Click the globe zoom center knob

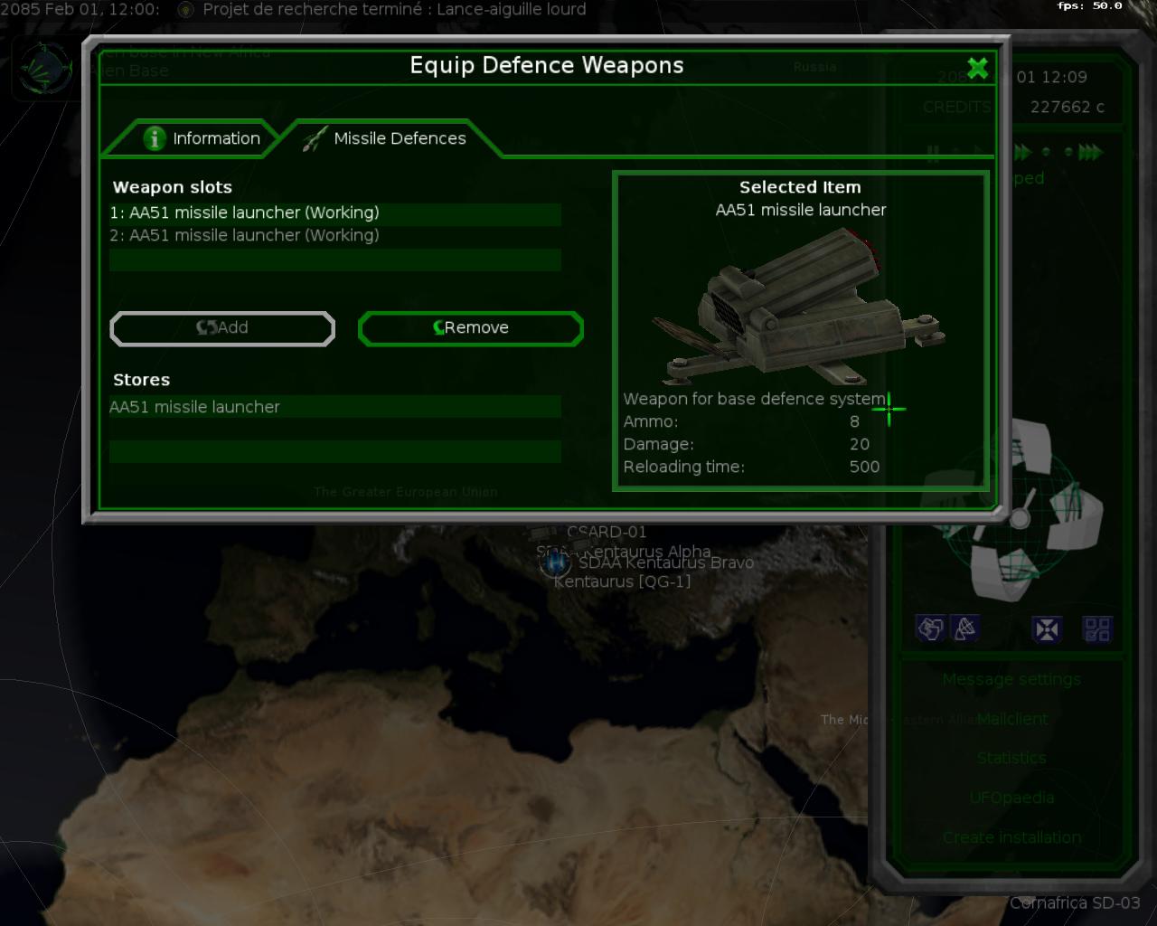coord(1020,518)
